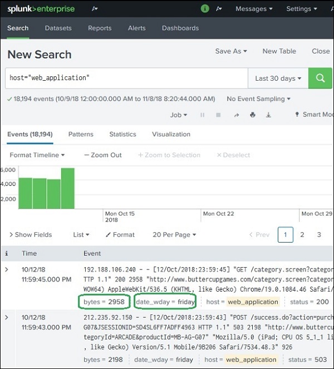Click the print results icon
The height and width of the screenshot is (369, 334).
pos(253,115)
